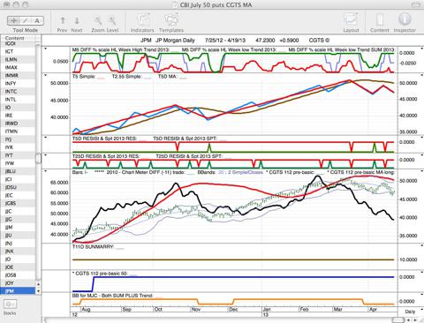Go to the next chart with Next

[77, 20]
